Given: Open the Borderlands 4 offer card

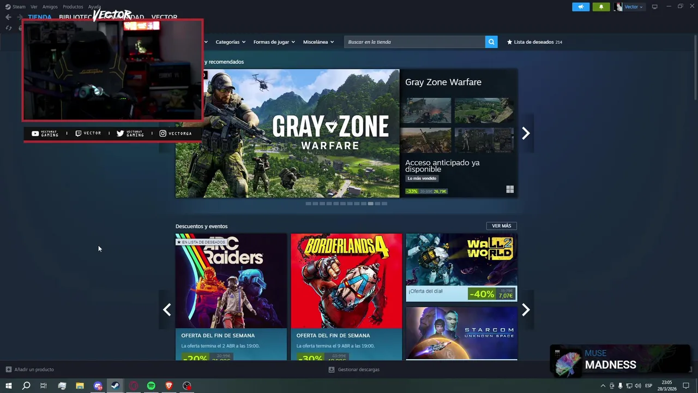Looking at the screenshot, I should (346, 297).
